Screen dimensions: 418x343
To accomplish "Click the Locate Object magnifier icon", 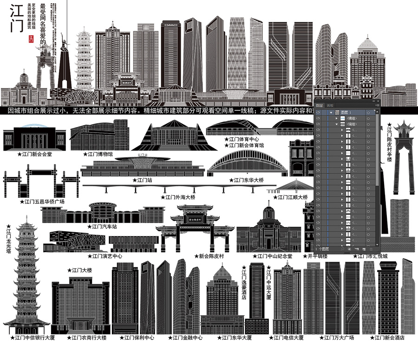I will coord(343,249).
